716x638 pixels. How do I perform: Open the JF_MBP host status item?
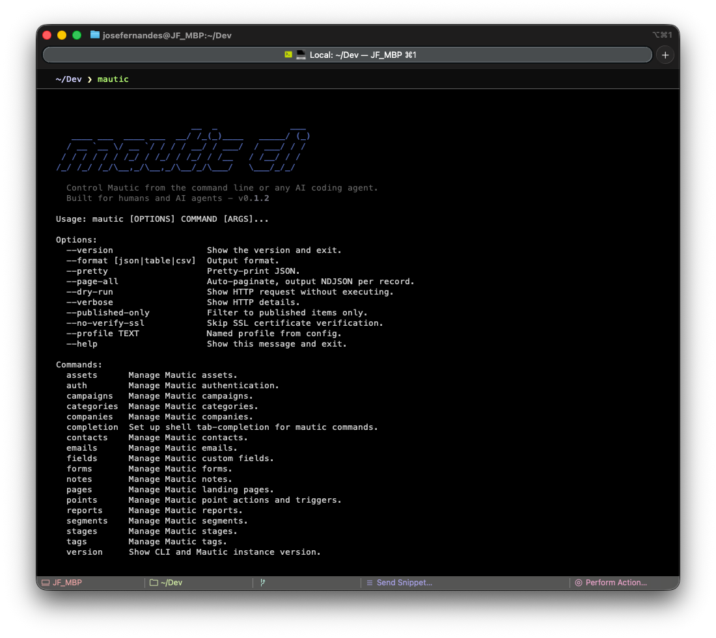click(62, 582)
